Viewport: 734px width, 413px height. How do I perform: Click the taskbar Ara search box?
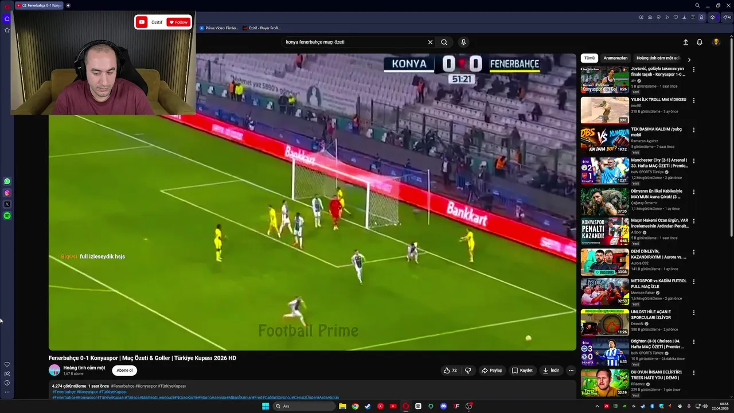click(x=303, y=406)
